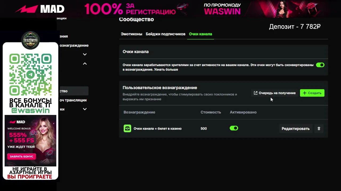Select the Очки канала tab

[200, 34]
